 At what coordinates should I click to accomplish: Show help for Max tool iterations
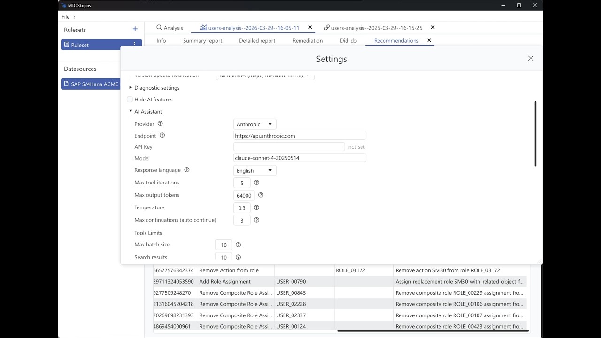click(256, 183)
